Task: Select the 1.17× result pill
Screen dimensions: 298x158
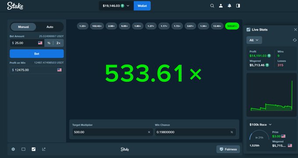Action: tap(164, 26)
